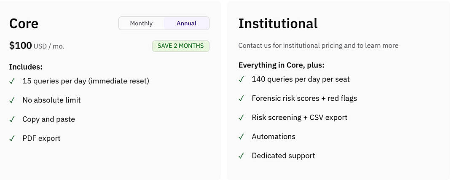Click checkmark next to Automations
This screenshot has height=180, width=451.
[241, 137]
